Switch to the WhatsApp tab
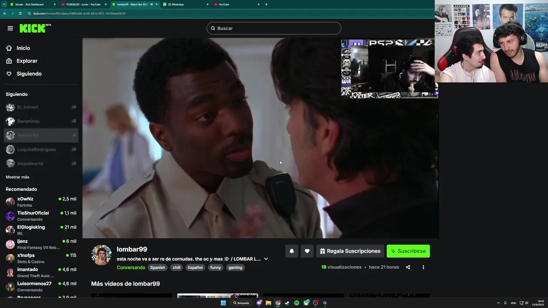548x308 pixels. [186, 4]
